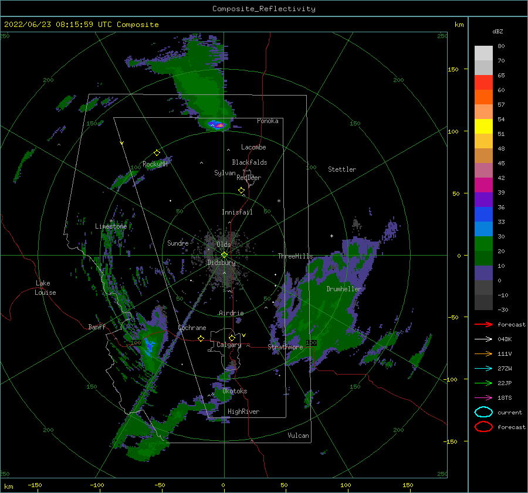Click the Lacombe city label

(x=253, y=147)
